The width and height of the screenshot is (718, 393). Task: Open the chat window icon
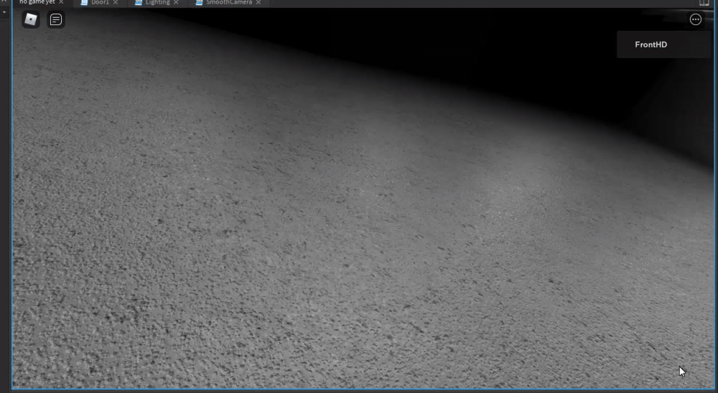point(56,19)
